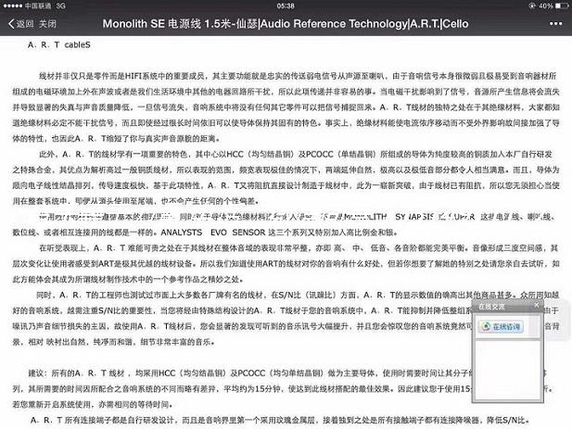Tap the 关闭 close button
This screenshot has width=572, height=429.
tap(47, 24)
